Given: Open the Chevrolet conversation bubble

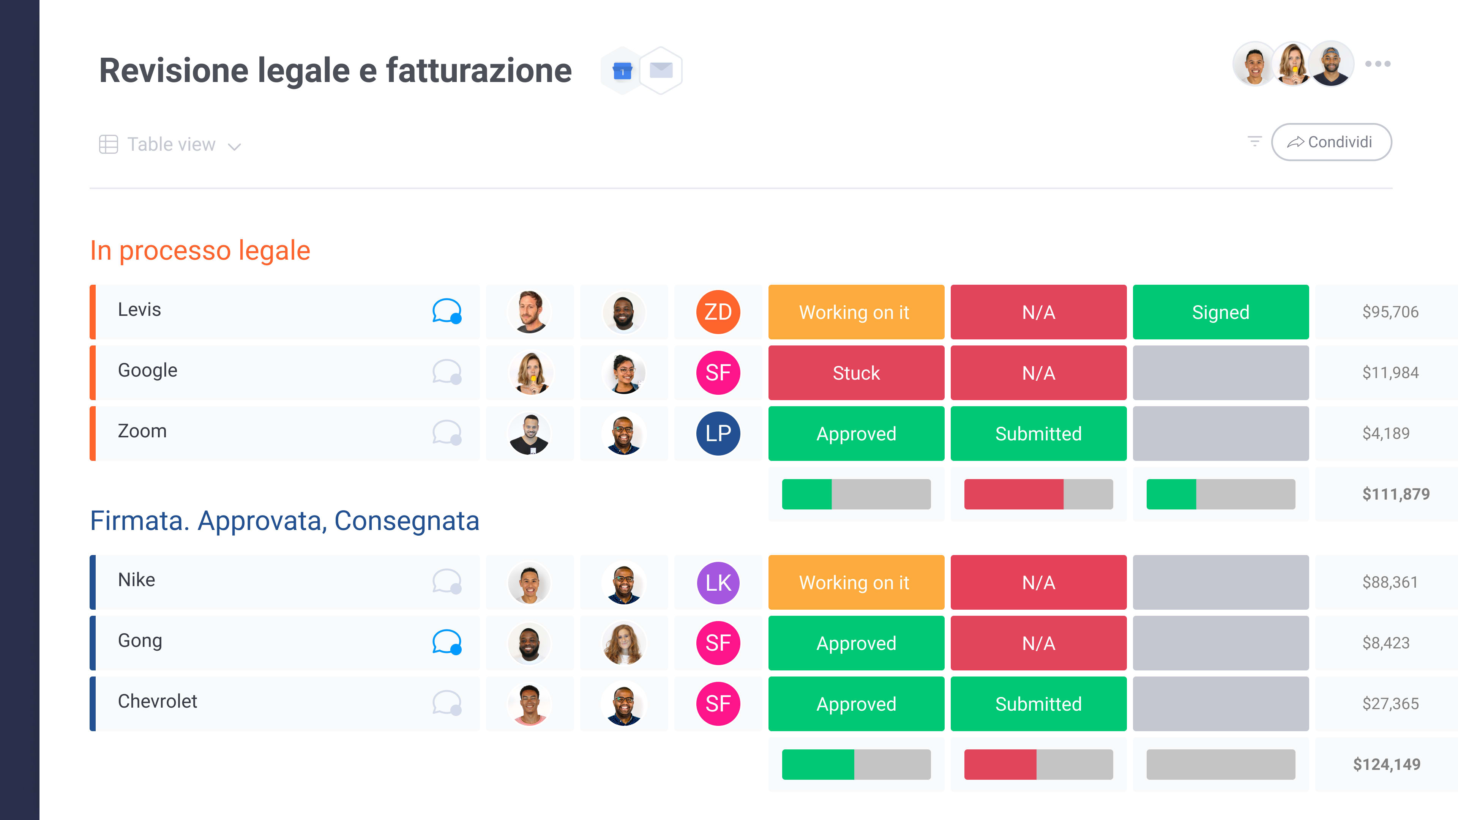Looking at the screenshot, I should [x=447, y=703].
